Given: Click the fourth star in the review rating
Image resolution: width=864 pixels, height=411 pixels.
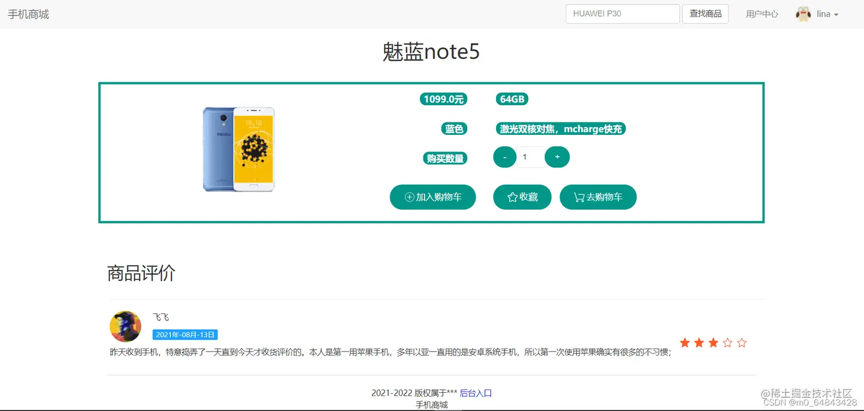Looking at the screenshot, I should coord(727,342).
